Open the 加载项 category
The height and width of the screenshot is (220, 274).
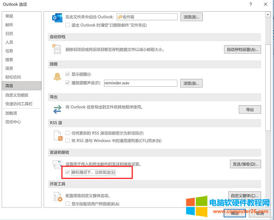click(11, 113)
